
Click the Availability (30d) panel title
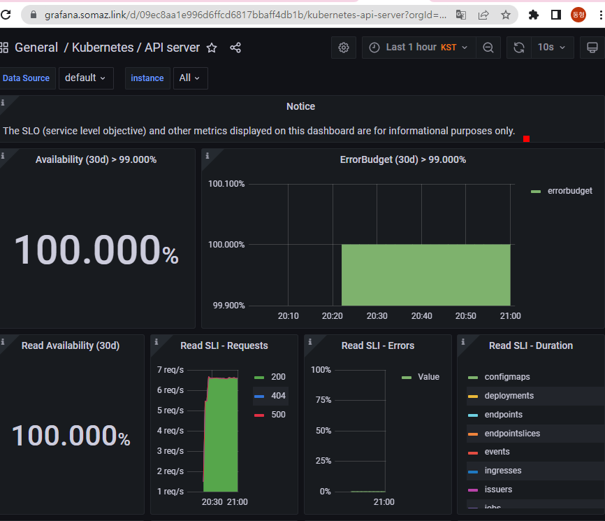pyautogui.click(x=96, y=160)
